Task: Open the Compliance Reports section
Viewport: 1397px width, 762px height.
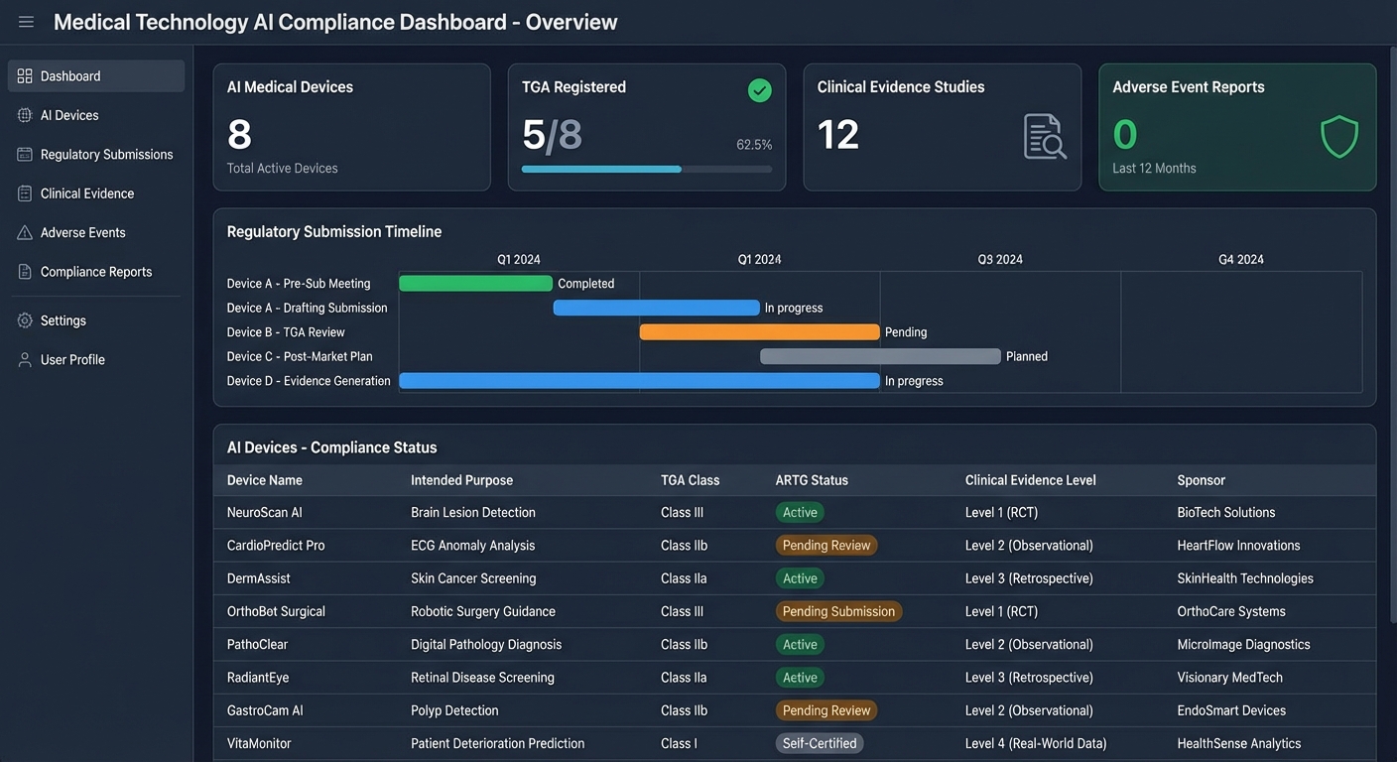Action: (x=95, y=271)
